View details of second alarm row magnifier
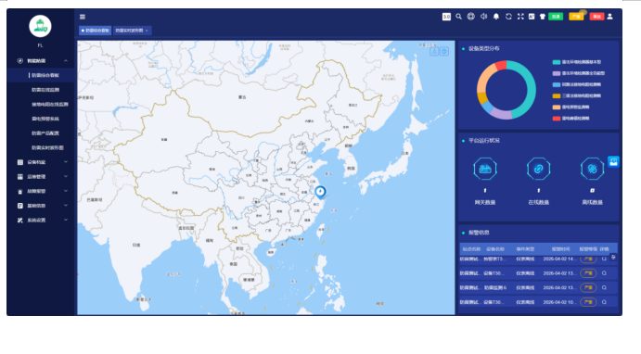641x354 pixels. 604,273
